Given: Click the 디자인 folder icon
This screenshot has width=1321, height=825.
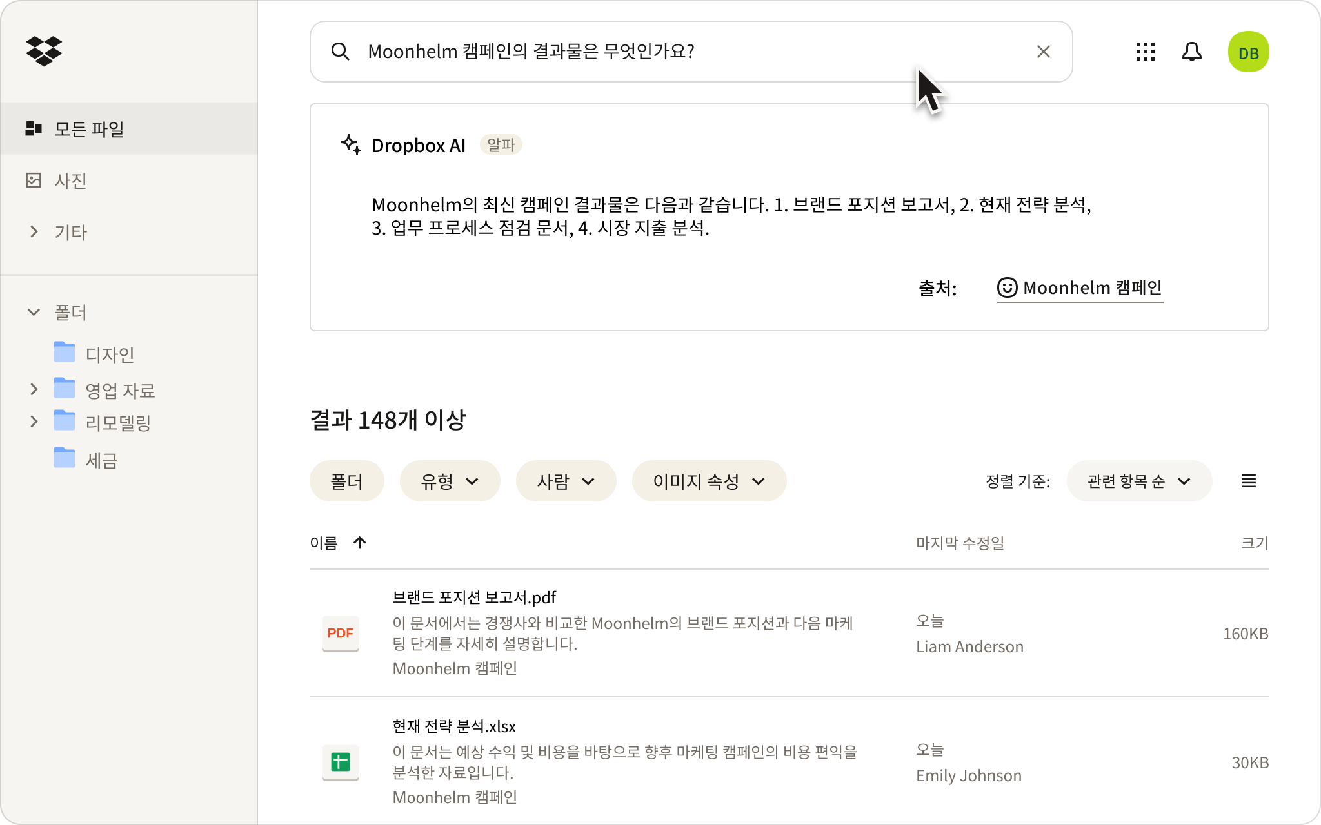Looking at the screenshot, I should pyautogui.click(x=65, y=352).
